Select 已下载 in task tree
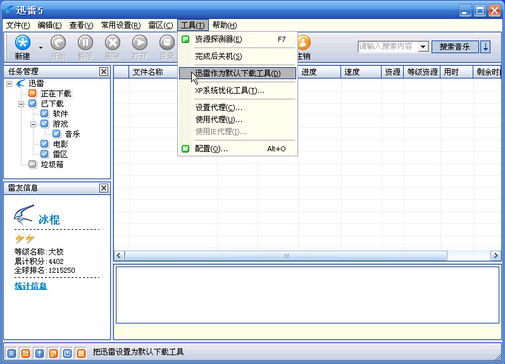The height and width of the screenshot is (364, 505). tap(52, 104)
